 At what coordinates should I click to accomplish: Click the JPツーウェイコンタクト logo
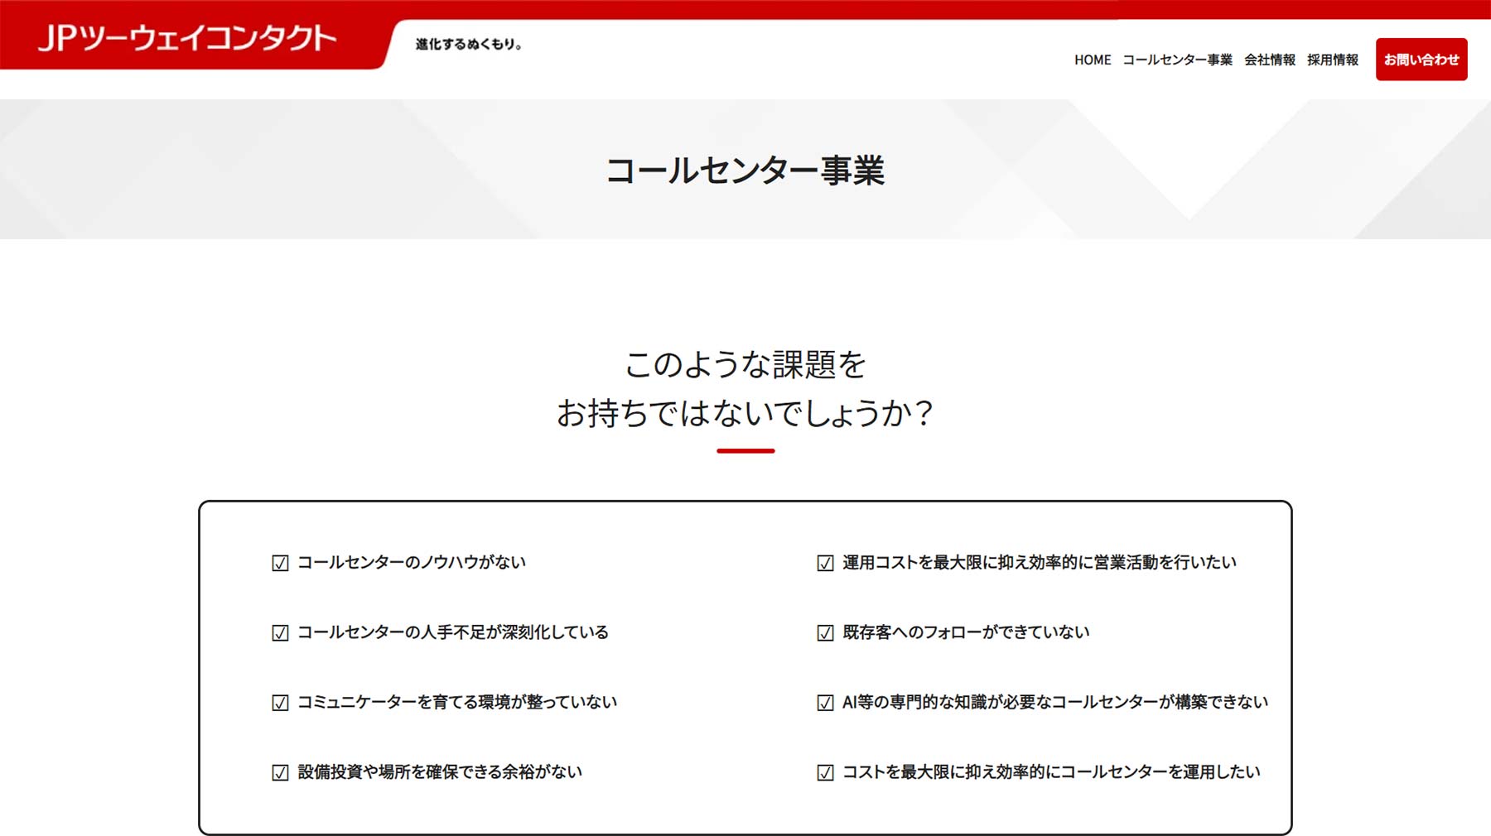tap(187, 38)
